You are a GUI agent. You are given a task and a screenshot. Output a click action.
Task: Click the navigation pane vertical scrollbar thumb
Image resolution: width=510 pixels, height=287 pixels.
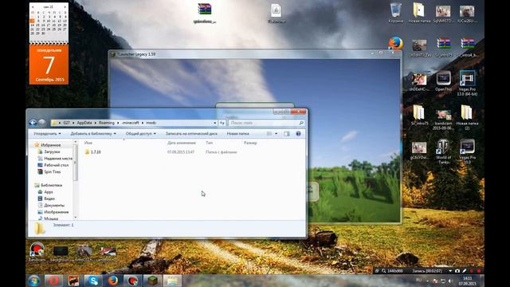click(x=76, y=162)
